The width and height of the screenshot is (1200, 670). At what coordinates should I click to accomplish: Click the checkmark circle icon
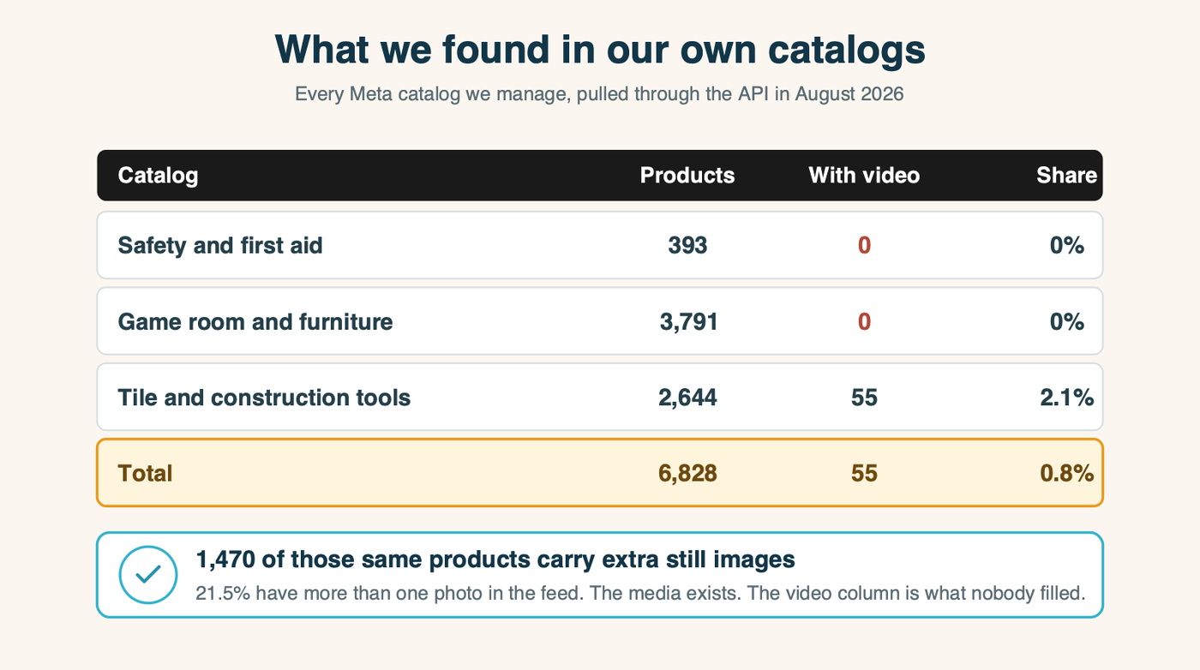[147, 575]
